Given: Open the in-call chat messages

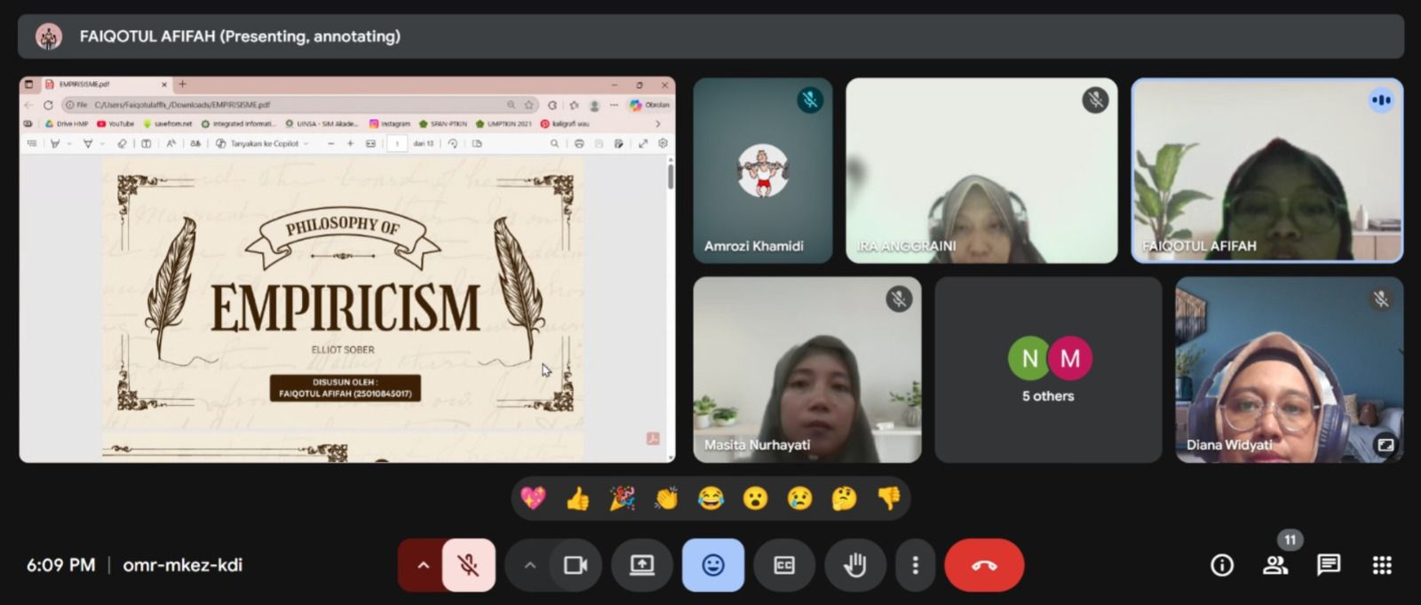Looking at the screenshot, I should coord(1329,565).
